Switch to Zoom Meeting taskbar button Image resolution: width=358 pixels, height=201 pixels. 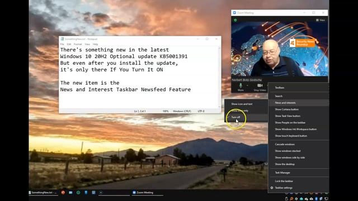pyautogui.click(x=148, y=193)
